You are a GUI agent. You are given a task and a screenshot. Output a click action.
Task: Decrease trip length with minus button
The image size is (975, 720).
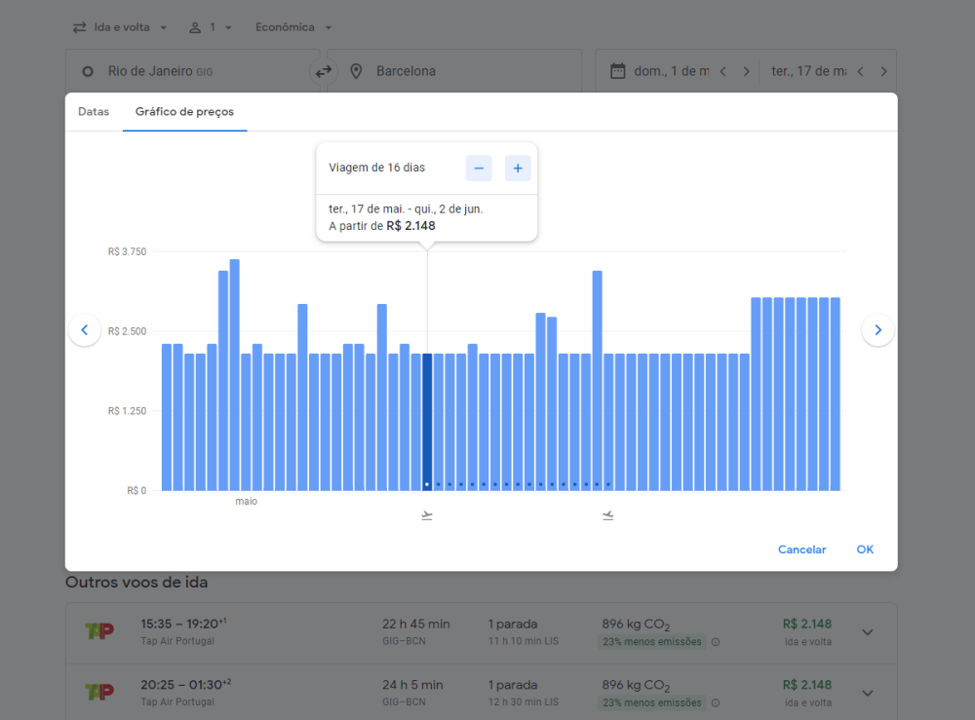pyautogui.click(x=479, y=169)
